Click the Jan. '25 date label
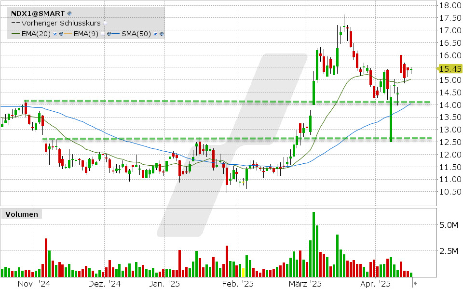 tap(164, 284)
